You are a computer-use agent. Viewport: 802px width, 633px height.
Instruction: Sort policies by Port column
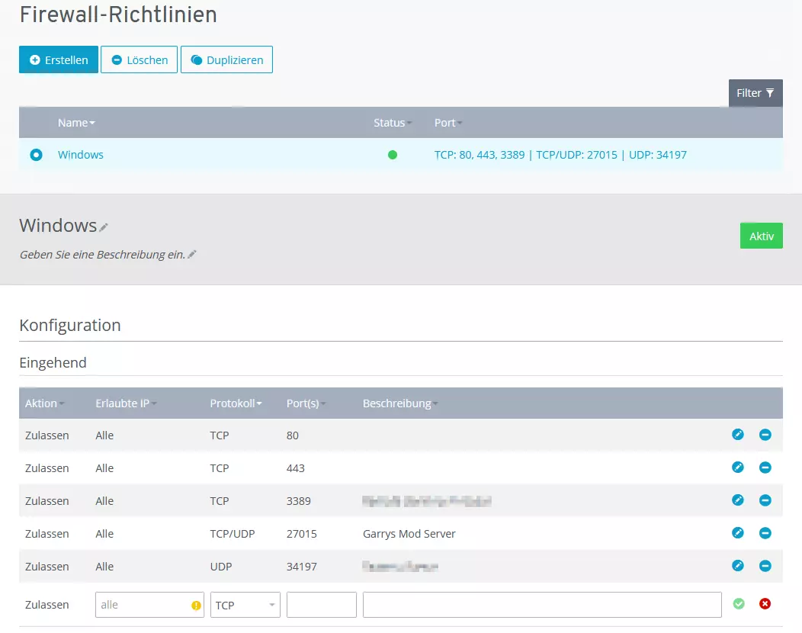[x=448, y=123]
